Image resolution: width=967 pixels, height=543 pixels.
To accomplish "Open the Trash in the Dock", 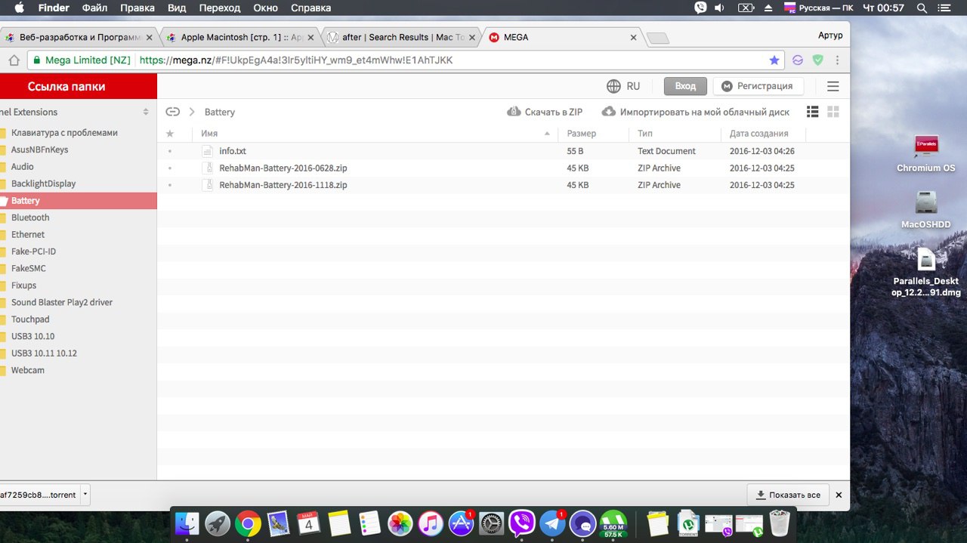I will pos(780,523).
